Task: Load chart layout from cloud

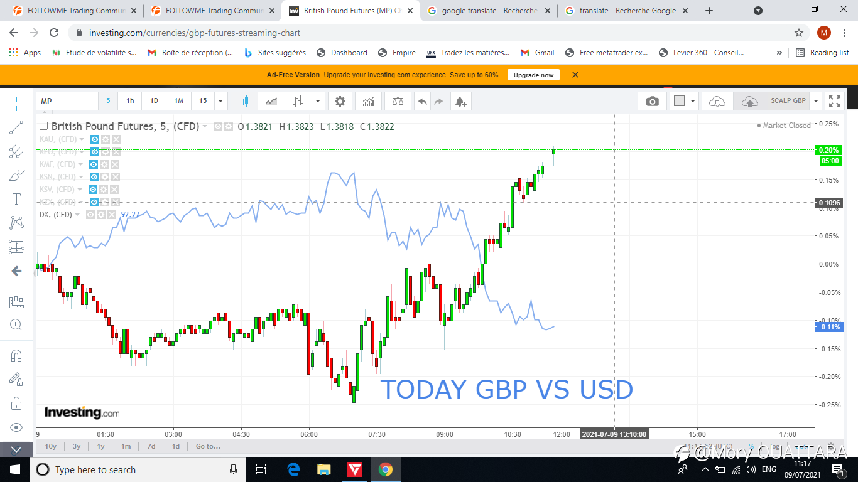Action: 717,101
